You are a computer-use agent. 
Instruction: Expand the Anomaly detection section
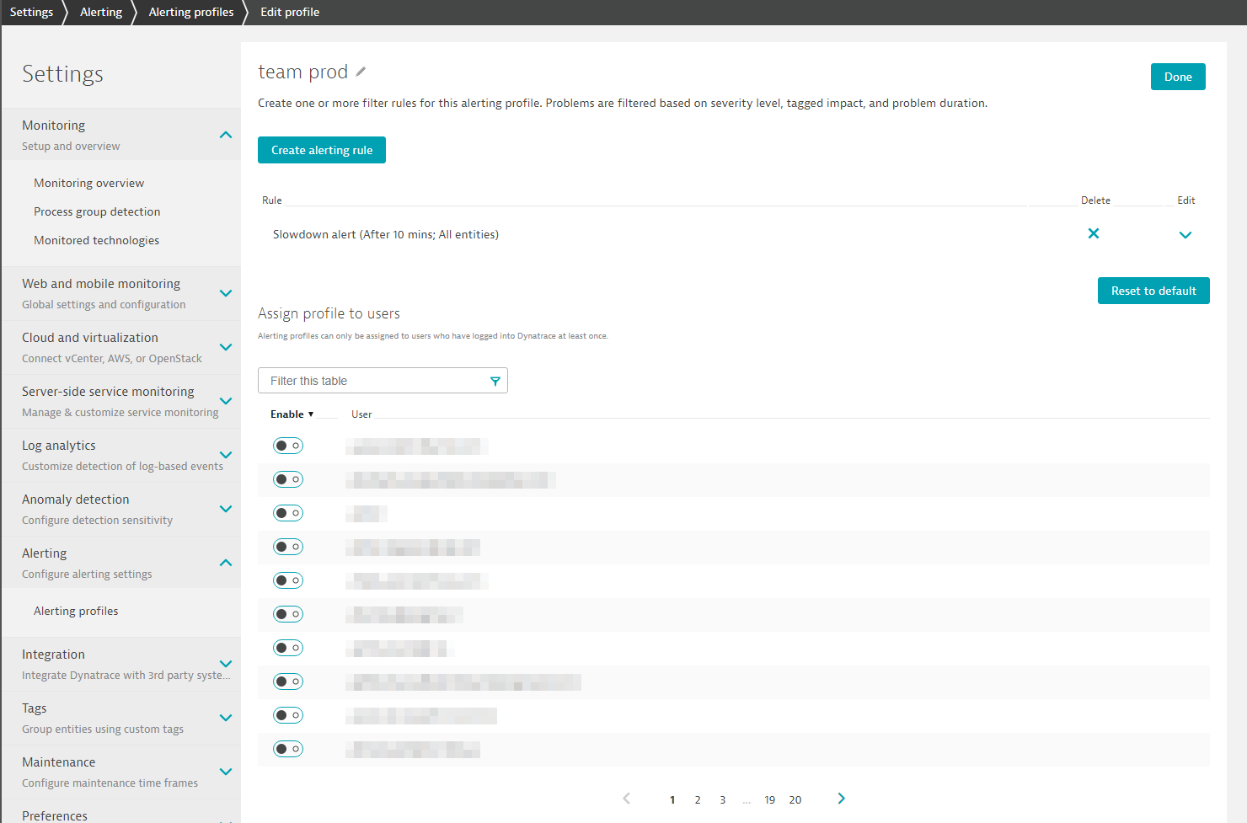click(x=225, y=509)
